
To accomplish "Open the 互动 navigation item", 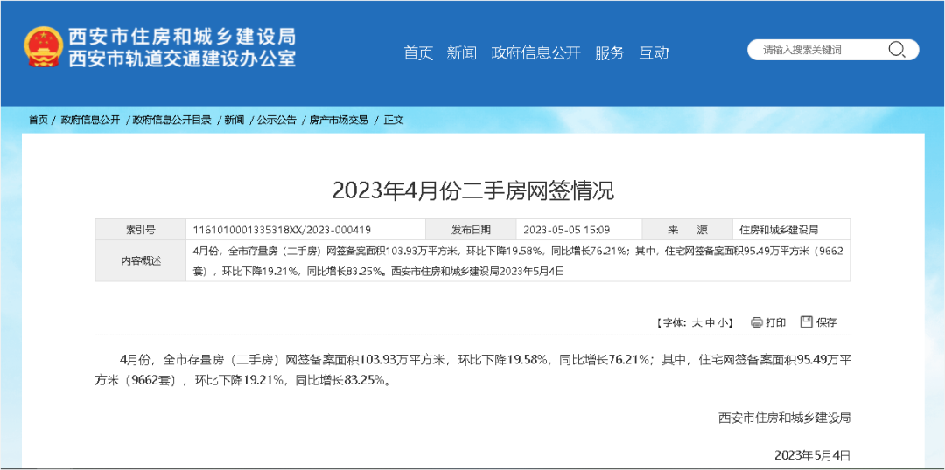I will (x=654, y=53).
